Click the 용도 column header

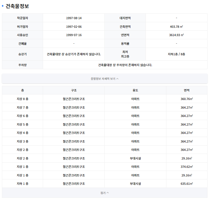[x=135, y=90]
